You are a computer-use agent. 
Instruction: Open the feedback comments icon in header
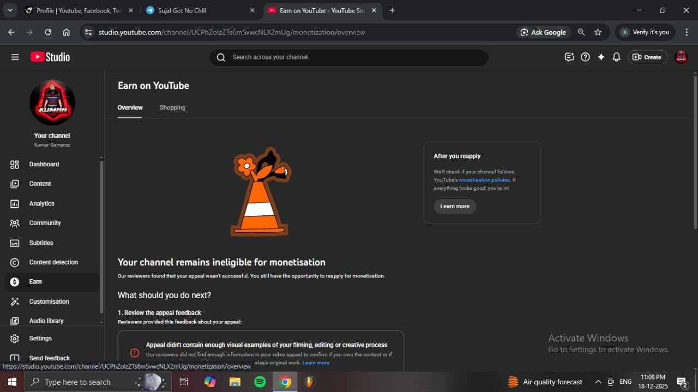(569, 57)
